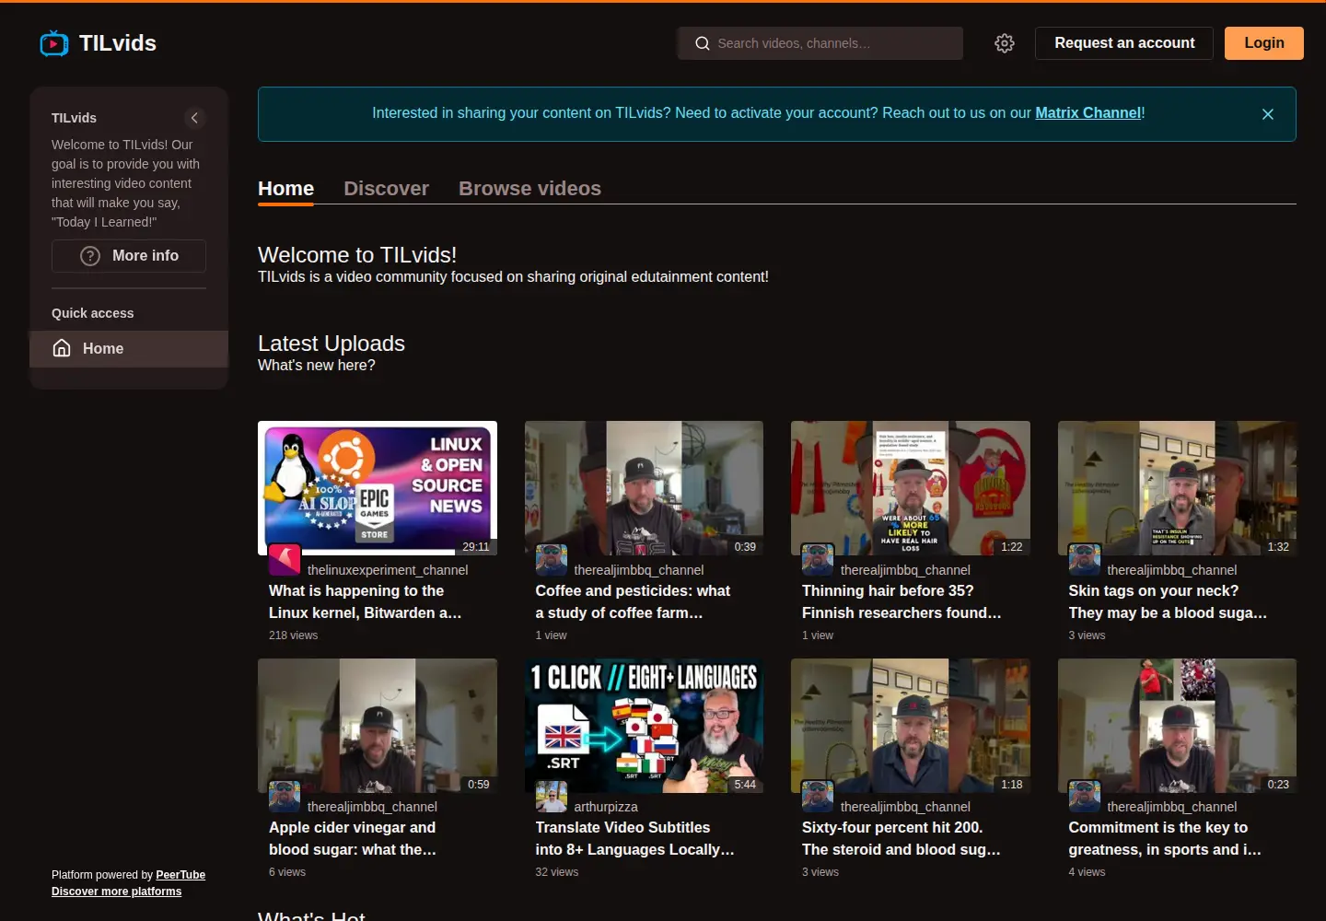This screenshot has height=921, width=1326.
Task: Click the avatar beside the Coffee and pesticides video
Action: (552, 560)
